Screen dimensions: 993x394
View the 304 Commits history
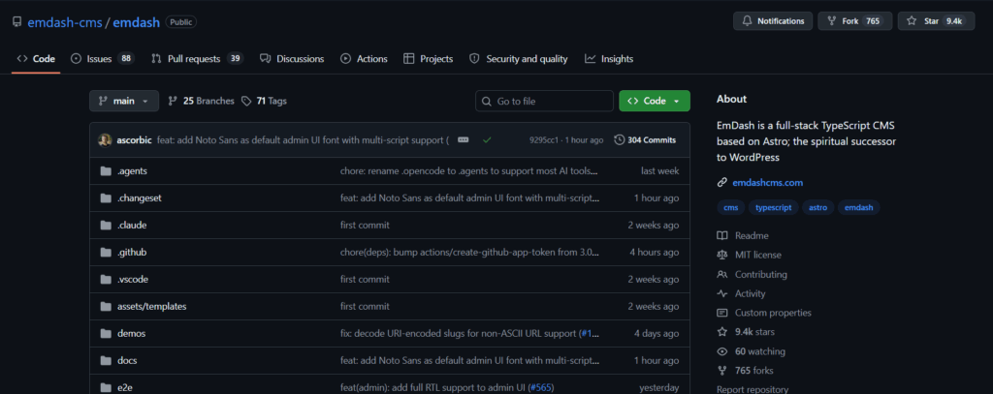click(x=645, y=139)
